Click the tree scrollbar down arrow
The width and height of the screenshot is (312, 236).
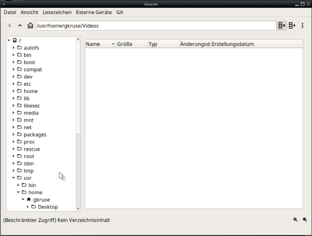pyautogui.click(x=78, y=209)
